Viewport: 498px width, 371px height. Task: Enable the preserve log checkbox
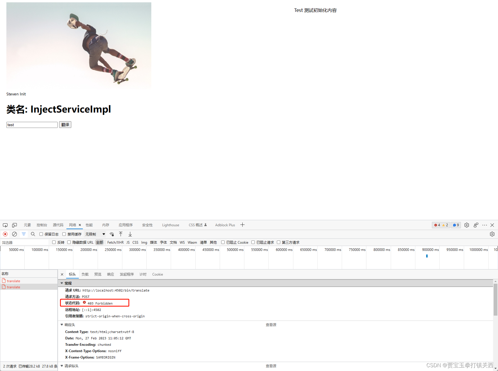41,234
